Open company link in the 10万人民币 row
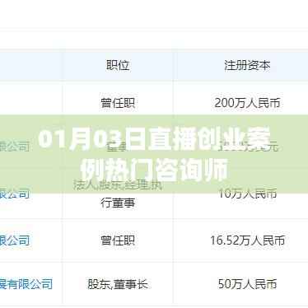The image size is (308, 308). click(15, 194)
